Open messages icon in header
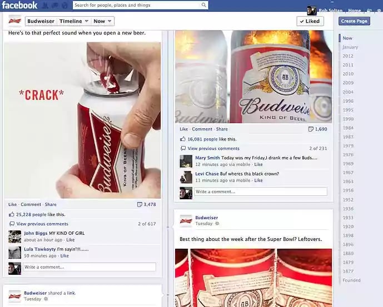Viewport: 383px width, 307px height. pos(54,5)
